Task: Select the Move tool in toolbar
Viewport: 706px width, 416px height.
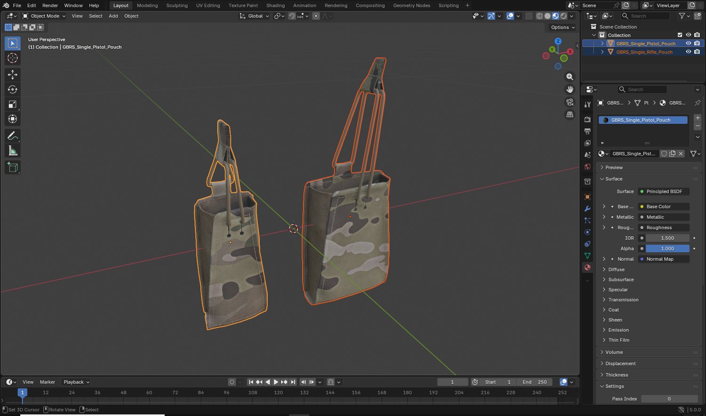Action: pyautogui.click(x=13, y=74)
